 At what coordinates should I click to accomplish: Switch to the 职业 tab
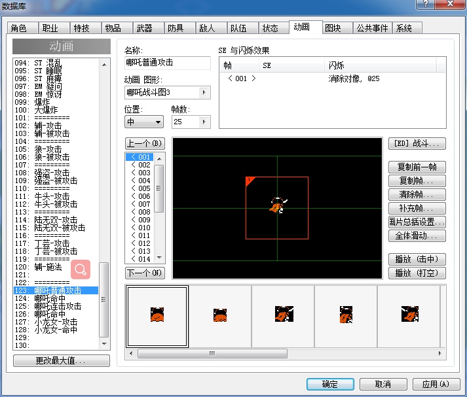click(x=54, y=28)
